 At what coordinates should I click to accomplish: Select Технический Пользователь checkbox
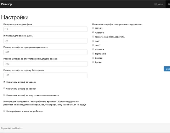[93, 36]
